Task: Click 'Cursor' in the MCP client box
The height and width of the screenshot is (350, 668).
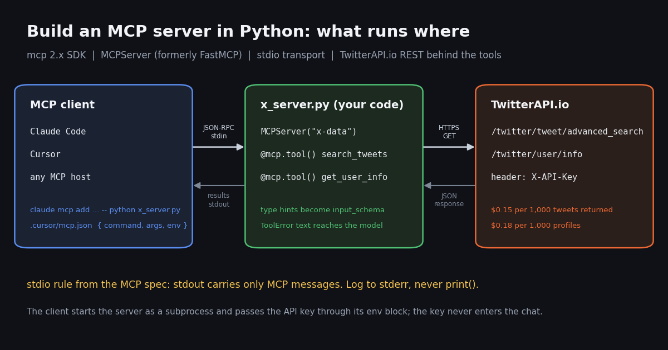Action: tap(45, 154)
